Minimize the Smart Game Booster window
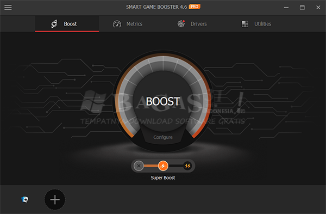This screenshot has width=326, height=214. coord(286,8)
